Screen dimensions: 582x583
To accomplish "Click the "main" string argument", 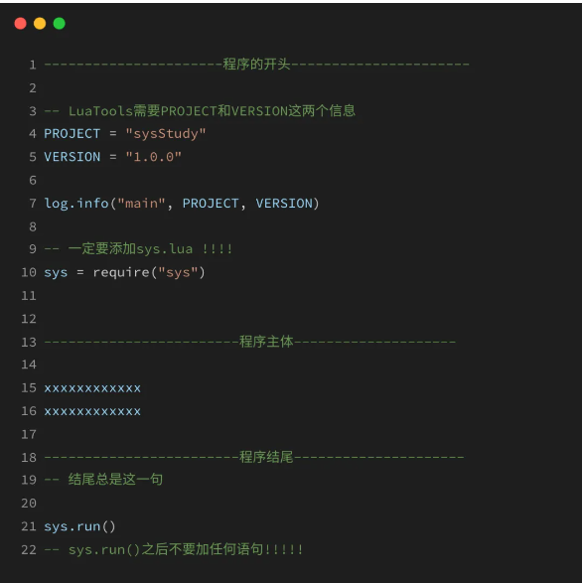I will coord(141,203).
